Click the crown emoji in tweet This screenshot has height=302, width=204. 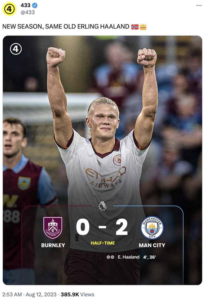pos(143,27)
